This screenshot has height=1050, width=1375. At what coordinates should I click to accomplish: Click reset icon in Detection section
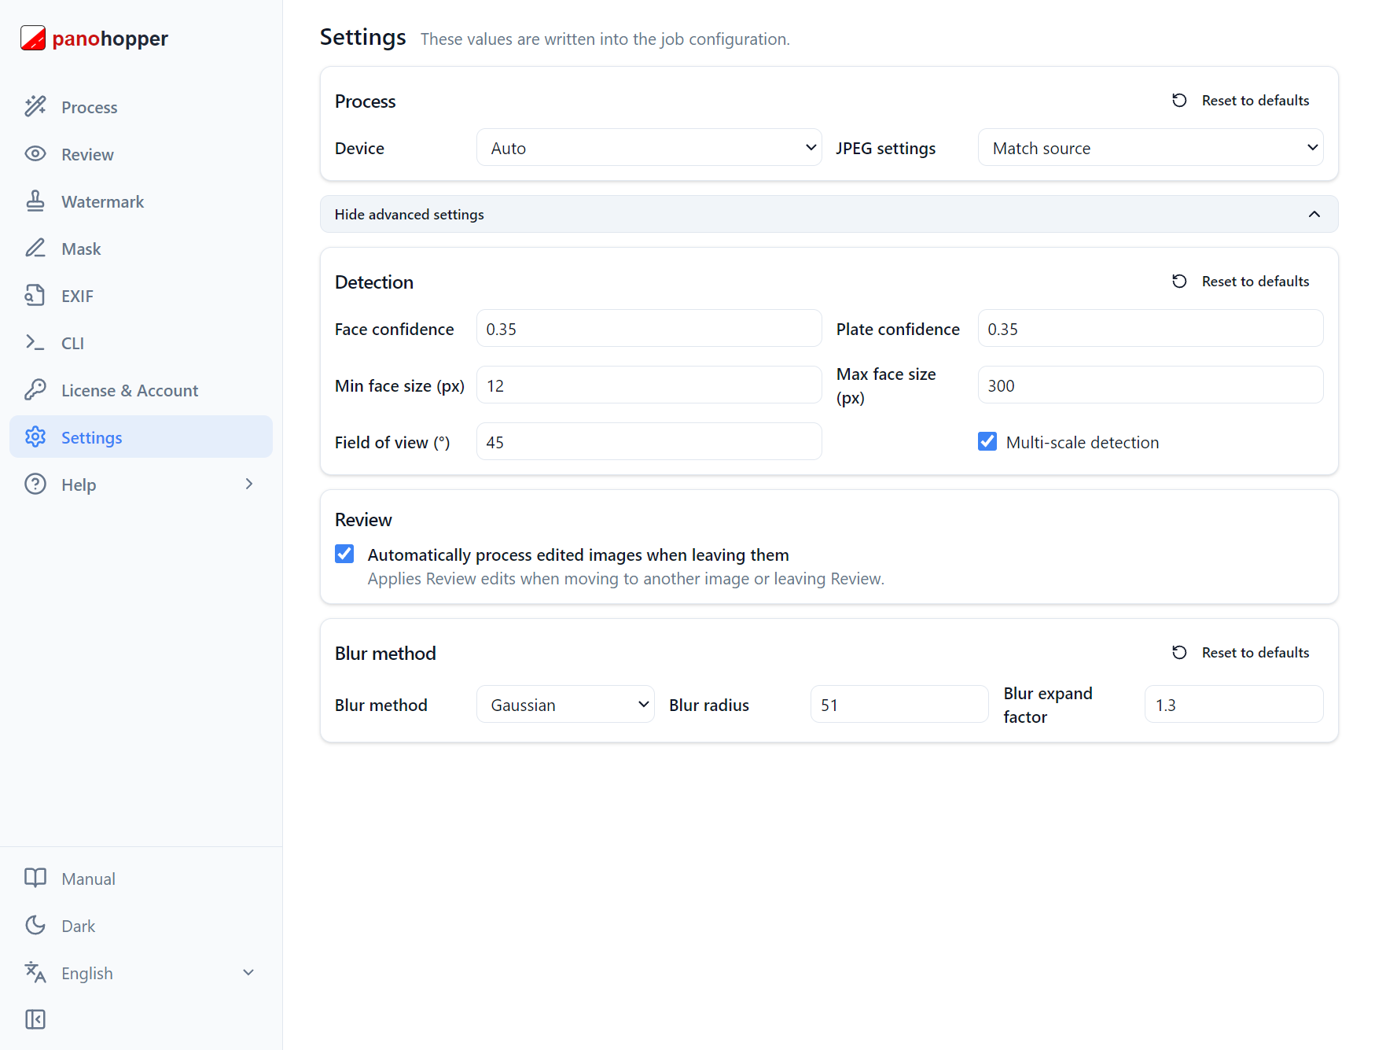[x=1179, y=281]
